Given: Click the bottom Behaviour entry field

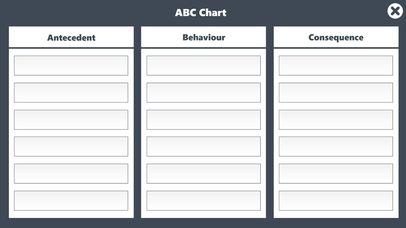Looking at the screenshot, I should (204, 200).
